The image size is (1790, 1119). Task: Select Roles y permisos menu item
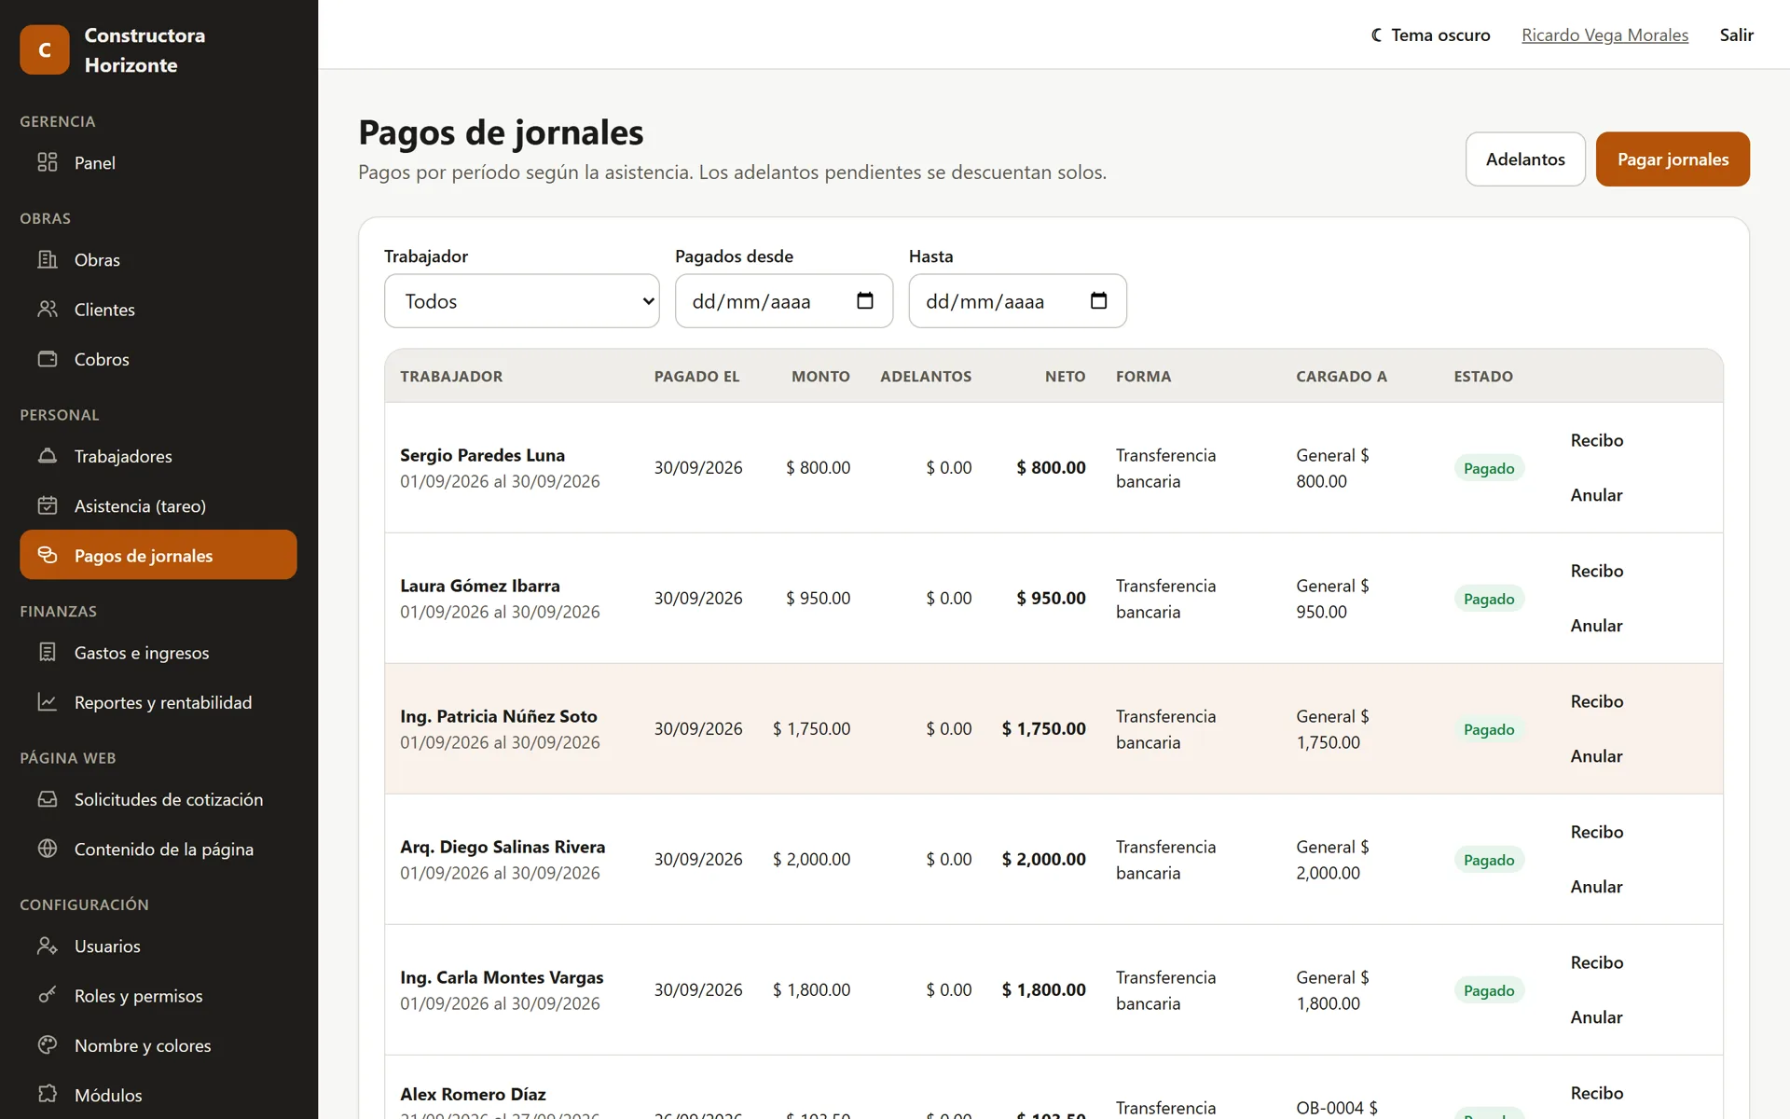coord(158,995)
